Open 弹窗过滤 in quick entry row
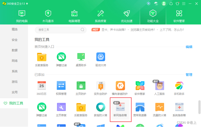This screenshot has width=201, height=127. coord(61,60)
